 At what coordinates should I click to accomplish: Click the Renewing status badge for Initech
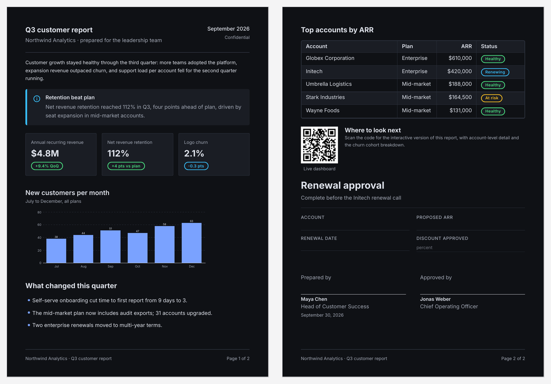click(x=495, y=72)
